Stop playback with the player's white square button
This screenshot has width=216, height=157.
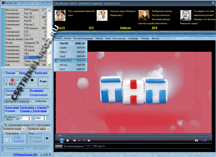pyautogui.click(x=67, y=140)
